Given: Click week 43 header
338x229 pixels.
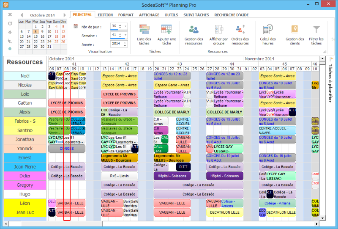Looking at the screenshot, I should pyautogui.click(x=180, y=64).
